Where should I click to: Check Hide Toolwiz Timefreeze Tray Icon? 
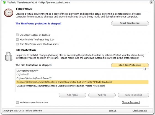(x=17, y=39)
